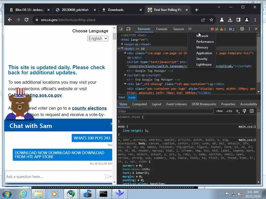Viewport: 266px width, 199px height.
Task: Toggle the device toolbar icon
Action: tap(128, 29)
